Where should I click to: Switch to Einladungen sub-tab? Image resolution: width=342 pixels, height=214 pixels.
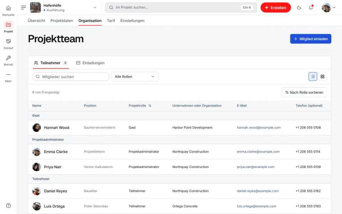tap(90, 63)
